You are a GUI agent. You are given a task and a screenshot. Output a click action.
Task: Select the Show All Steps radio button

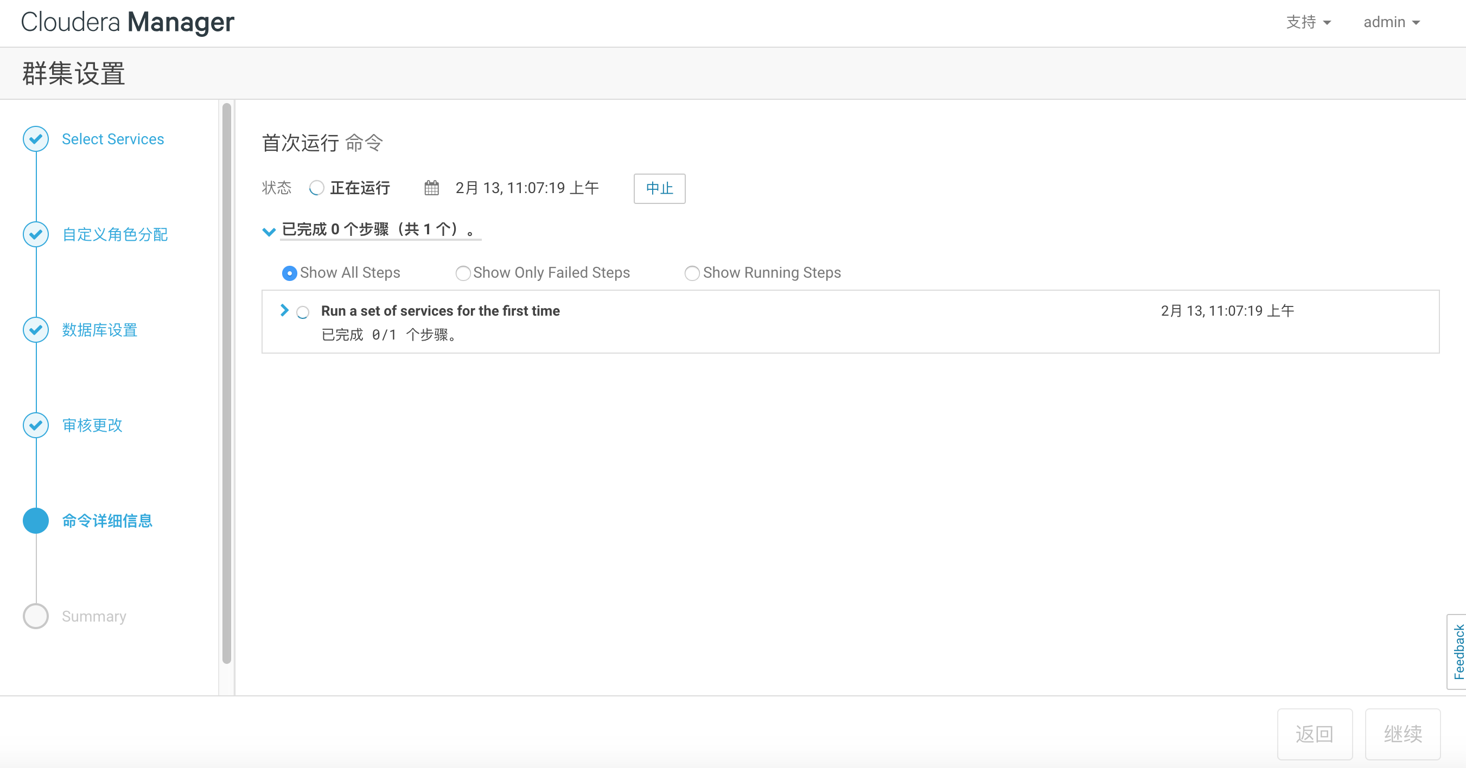tap(290, 273)
